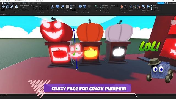This screenshot has height=99, width=176.
Task: Toggle Show Welds
Action: pos(104,5)
